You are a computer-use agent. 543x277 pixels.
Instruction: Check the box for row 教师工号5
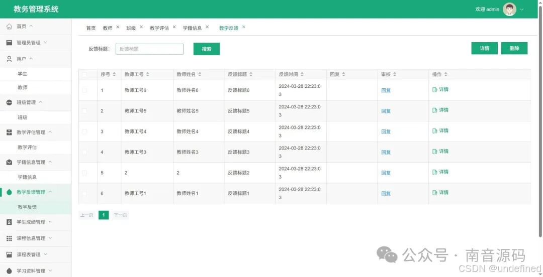tap(84, 111)
